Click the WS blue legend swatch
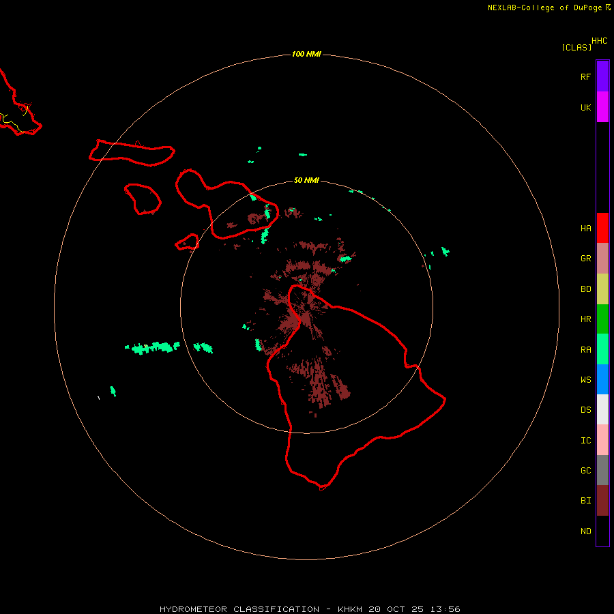 point(602,379)
